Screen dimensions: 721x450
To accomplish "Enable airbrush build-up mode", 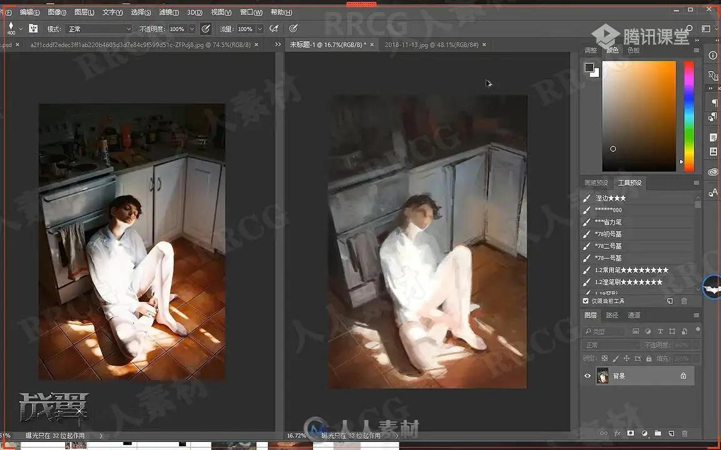I will [274, 29].
